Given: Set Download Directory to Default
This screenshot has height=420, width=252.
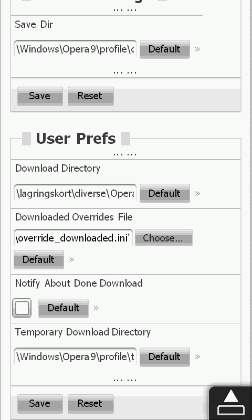Looking at the screenshot, I should pos(165,193).
